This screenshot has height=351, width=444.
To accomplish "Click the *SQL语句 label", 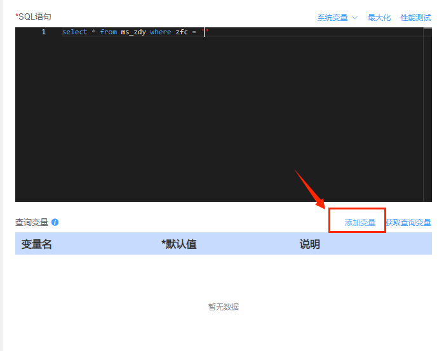I will [33, 17].
